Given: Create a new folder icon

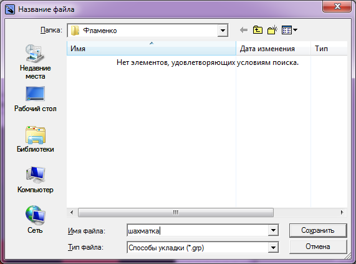Looking at the screenshot, I should 272,30.
